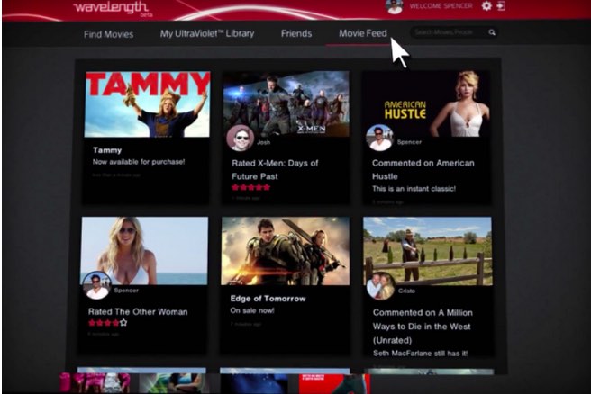Click 'Rated The Other Woman' text
Viewport: 591px width, 394px height.
coord(138,311)
